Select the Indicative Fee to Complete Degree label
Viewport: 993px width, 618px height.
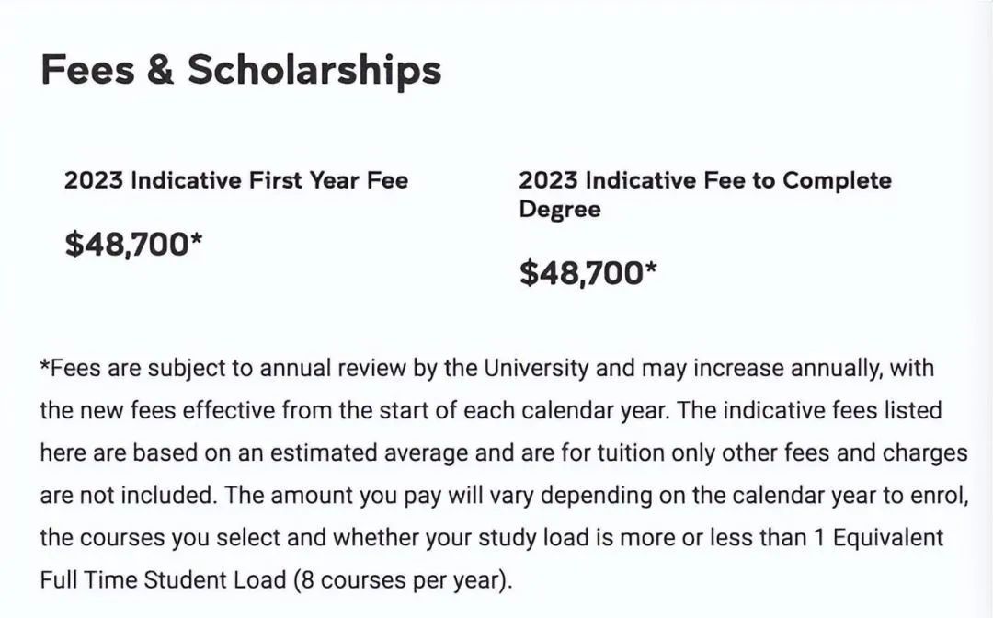coord(704,194)
